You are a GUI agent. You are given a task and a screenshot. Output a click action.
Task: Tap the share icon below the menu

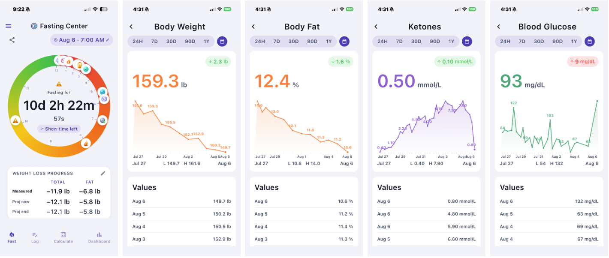click(12, 40)
